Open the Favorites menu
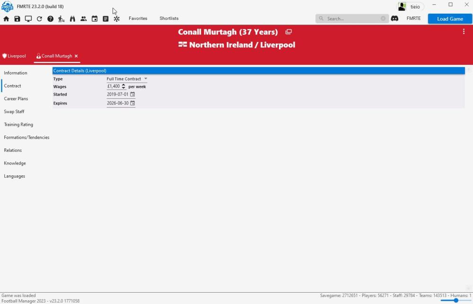473x304 pixels. pyautogui.click(x=138, y=18)
